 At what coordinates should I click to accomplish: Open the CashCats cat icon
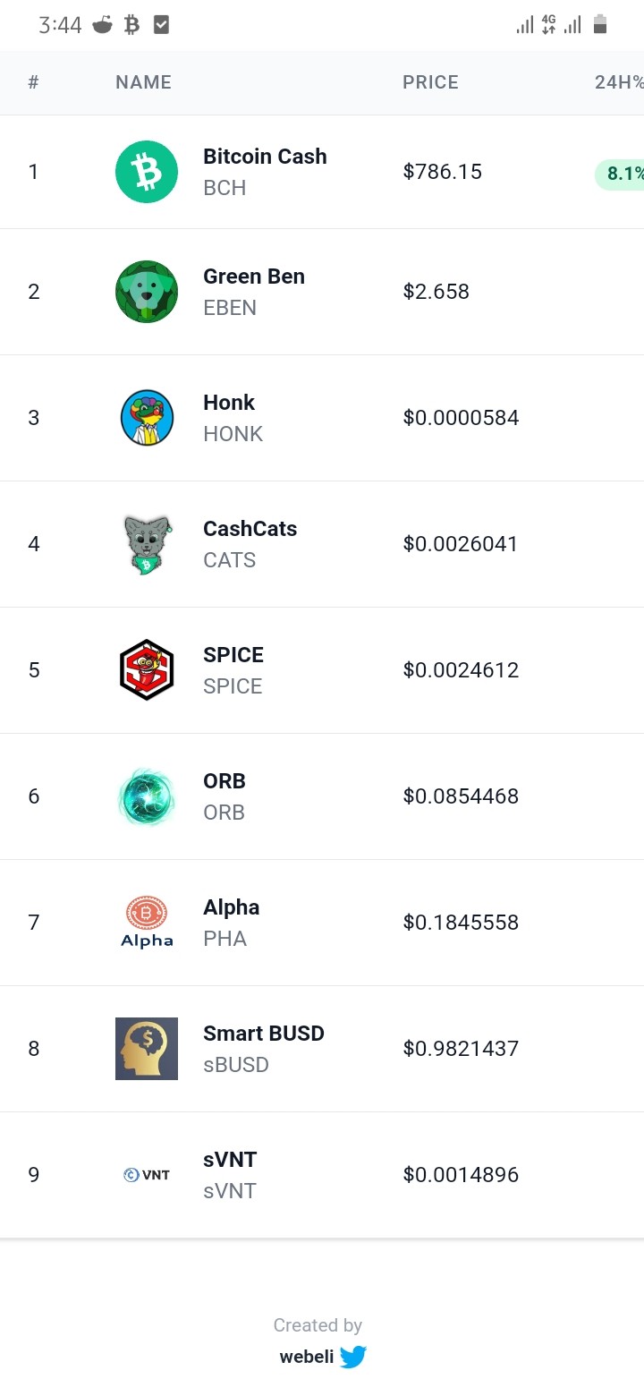point(147,544)
